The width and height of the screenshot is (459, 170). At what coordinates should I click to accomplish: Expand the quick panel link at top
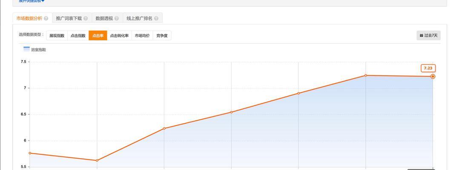click(32, 1)
